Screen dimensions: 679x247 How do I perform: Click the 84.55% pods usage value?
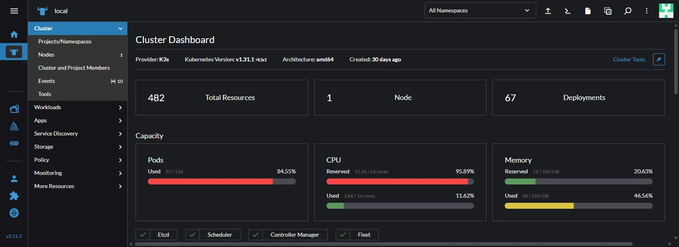click(286, 171)
